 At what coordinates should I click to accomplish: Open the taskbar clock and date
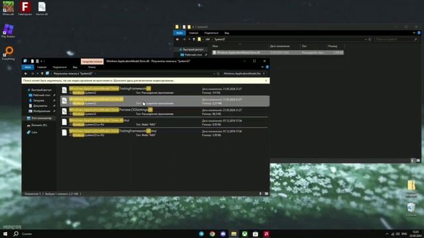(x=415, y=234)
